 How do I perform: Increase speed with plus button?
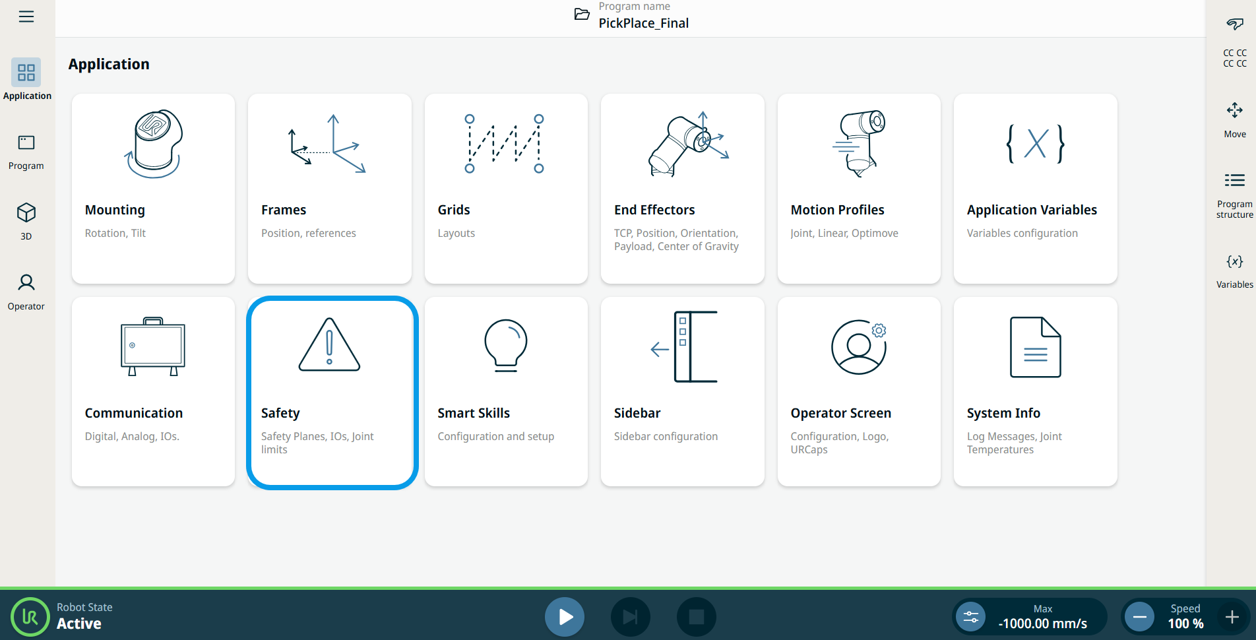point(1232,617)
